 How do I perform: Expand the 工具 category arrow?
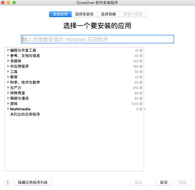[8, 72]
